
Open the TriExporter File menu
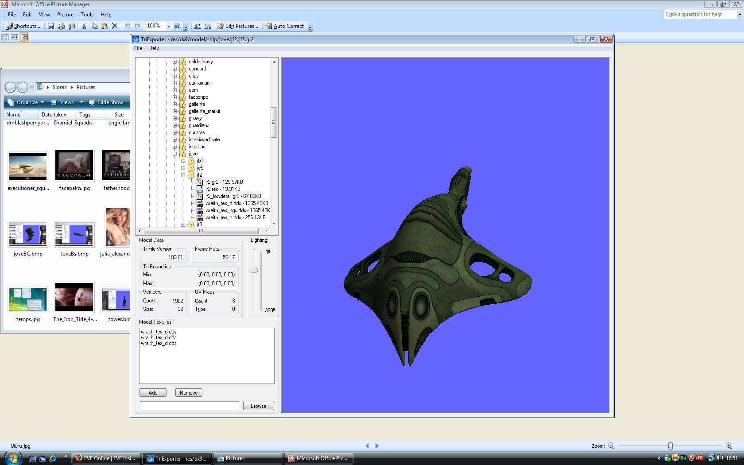(x=138, y=48)
